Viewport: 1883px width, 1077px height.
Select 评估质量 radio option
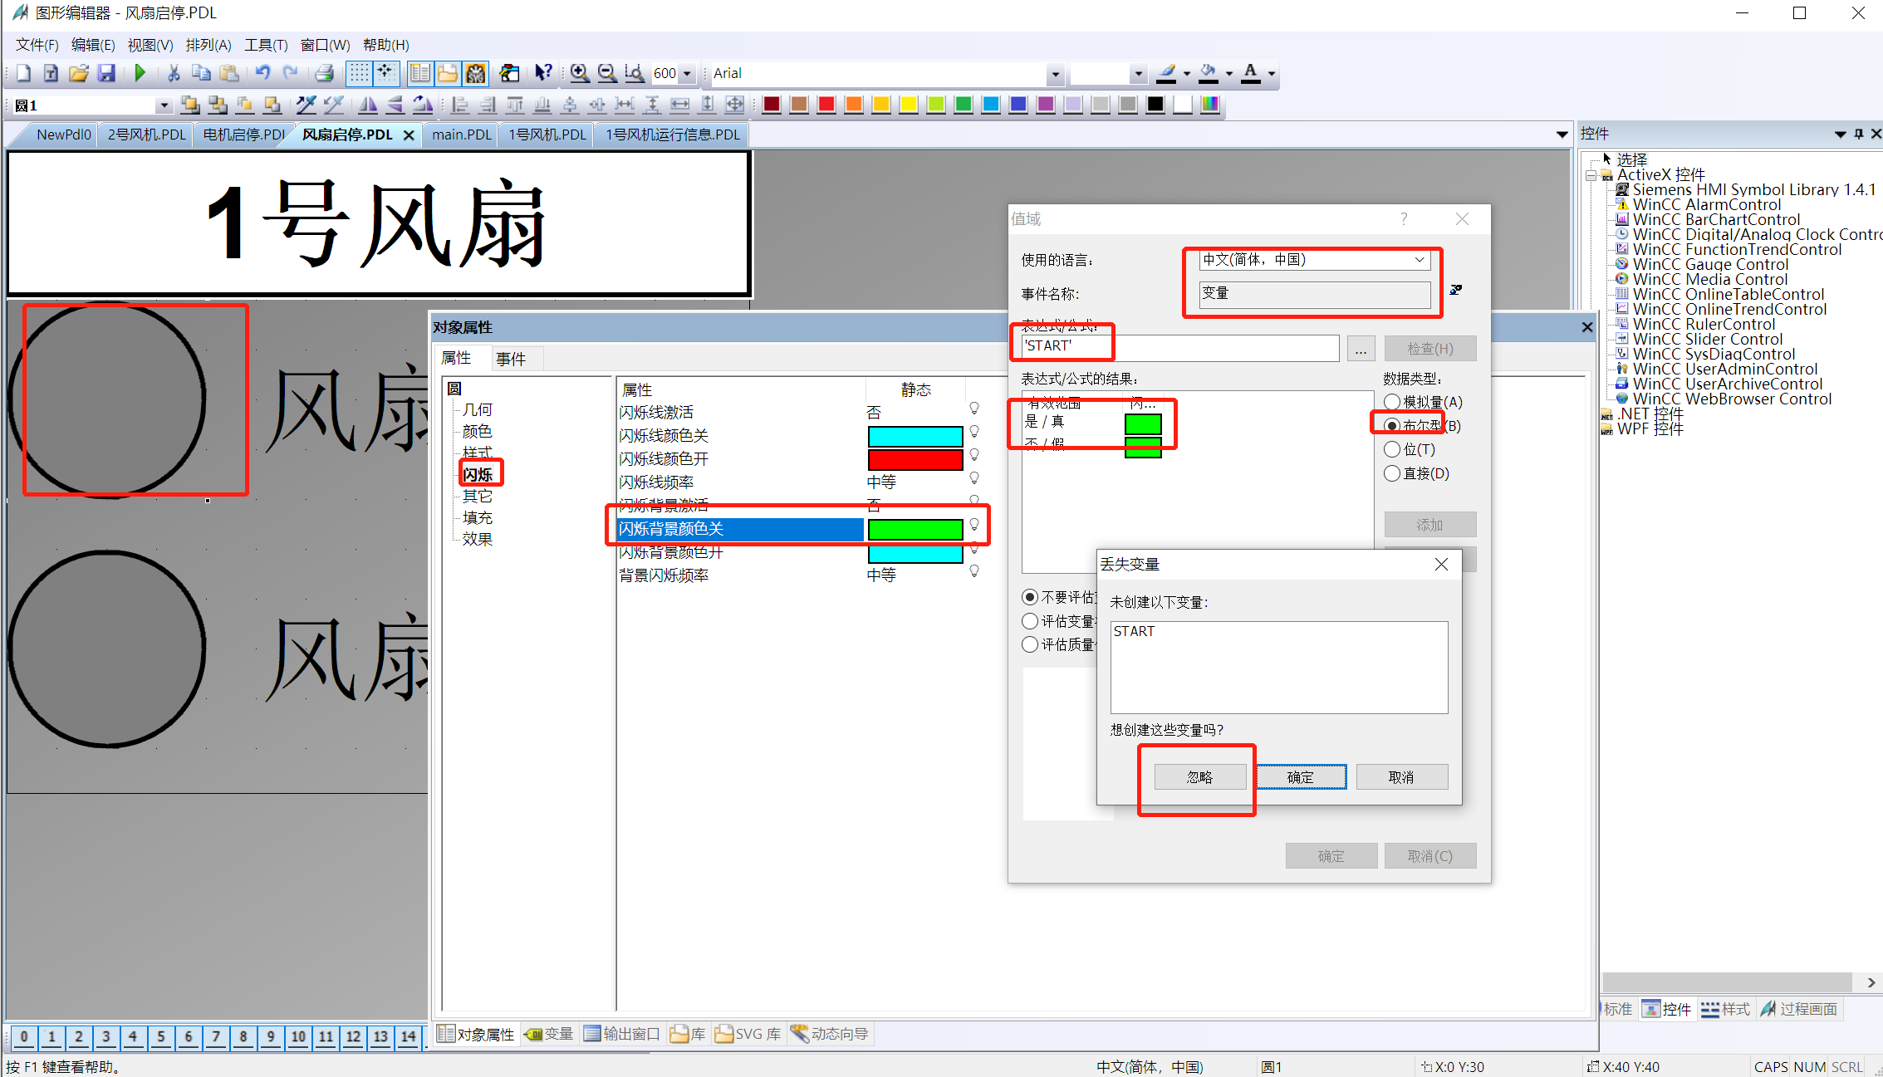(x=1030, y=644)
